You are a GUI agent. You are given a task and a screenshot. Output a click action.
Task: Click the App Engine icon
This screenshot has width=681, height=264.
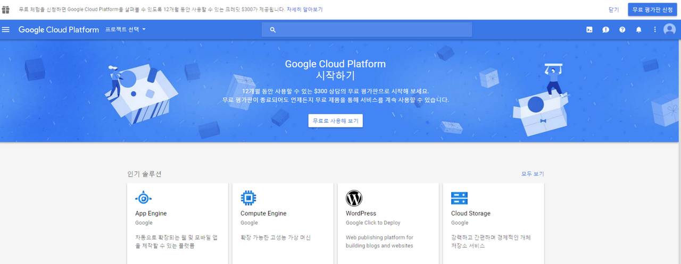click(x=143, y=198)
